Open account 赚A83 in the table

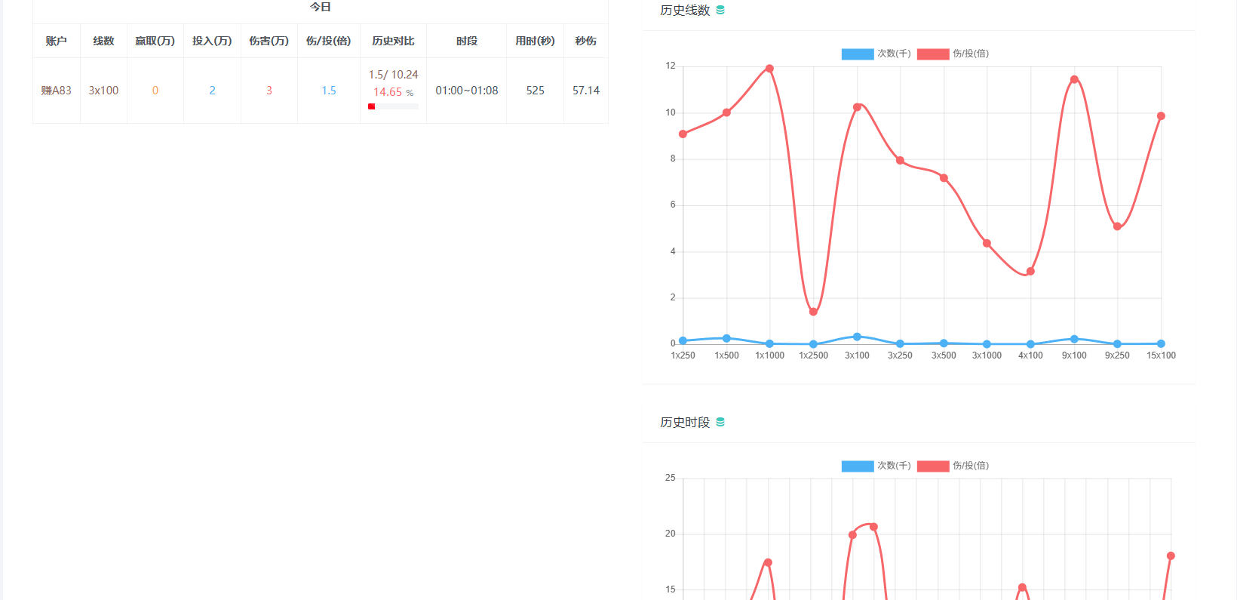click(57, 91)
